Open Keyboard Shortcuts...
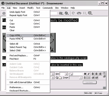The width and height of the screenshot is (109, 96). (28, 91)
